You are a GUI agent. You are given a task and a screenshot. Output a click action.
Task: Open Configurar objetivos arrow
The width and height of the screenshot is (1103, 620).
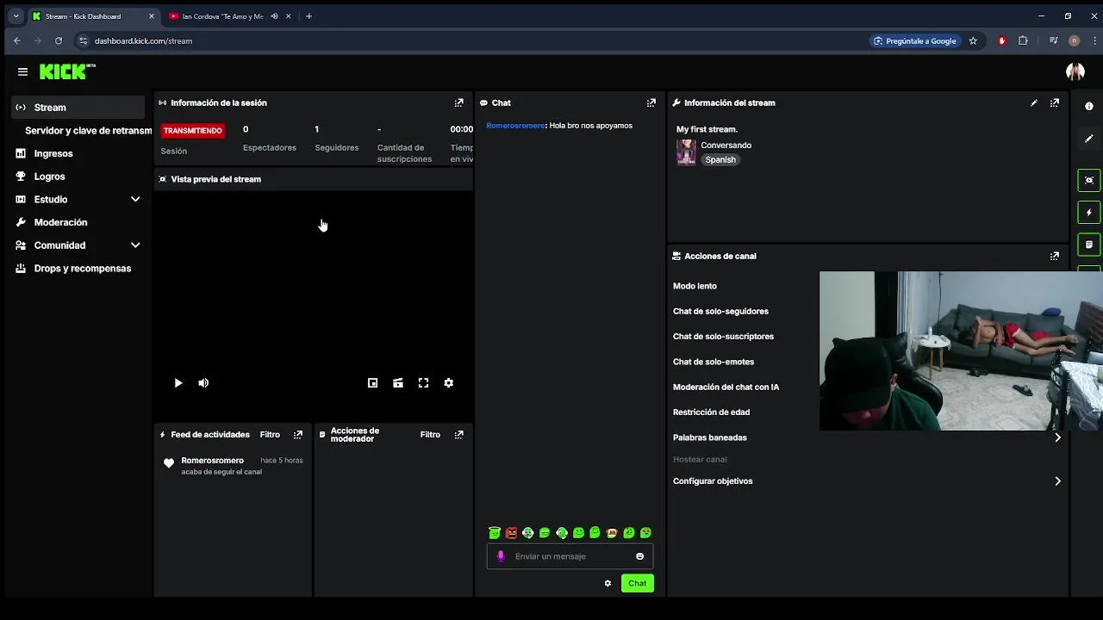1057,481
